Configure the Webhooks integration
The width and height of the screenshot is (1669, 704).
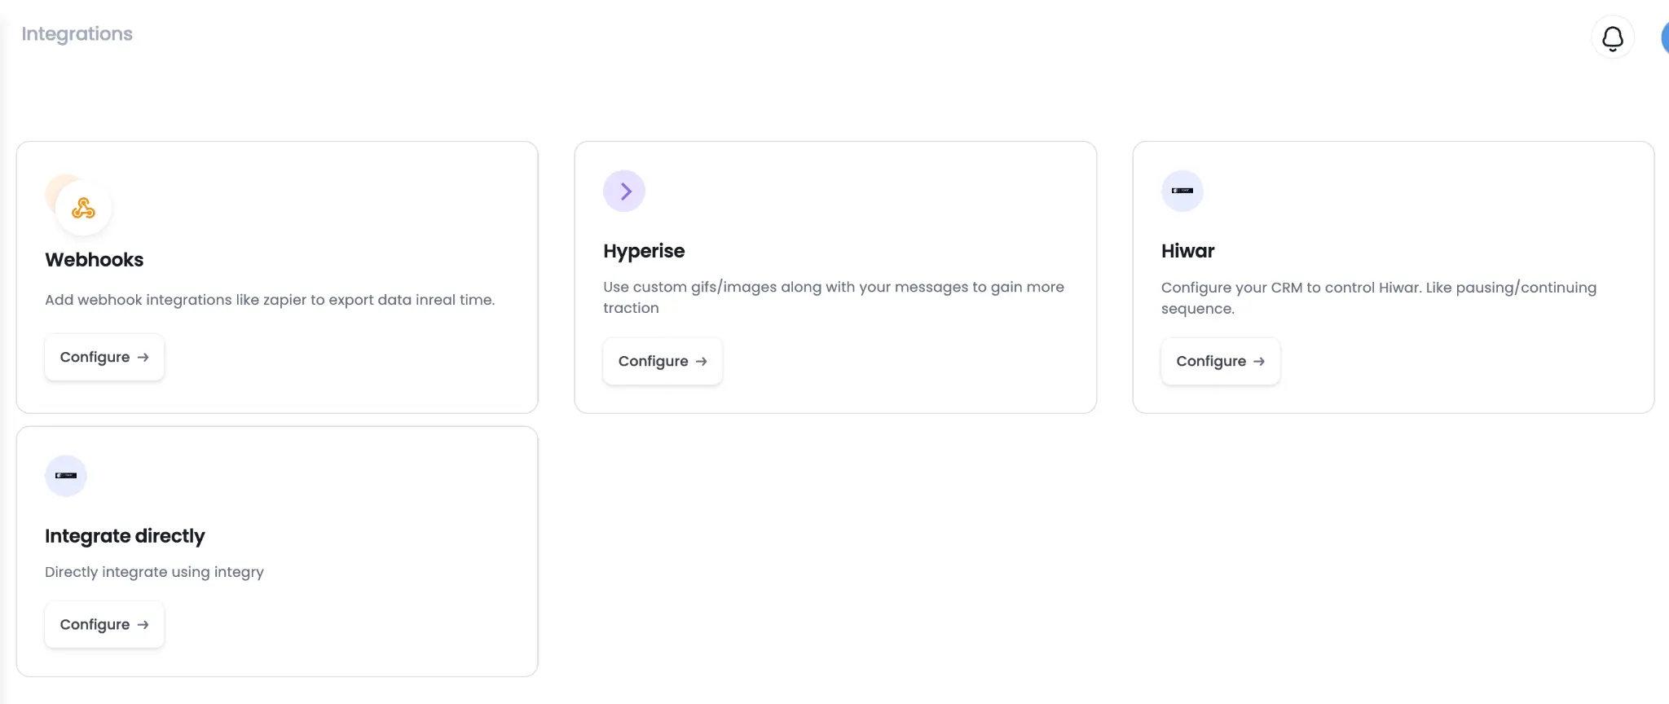(103, 357)
